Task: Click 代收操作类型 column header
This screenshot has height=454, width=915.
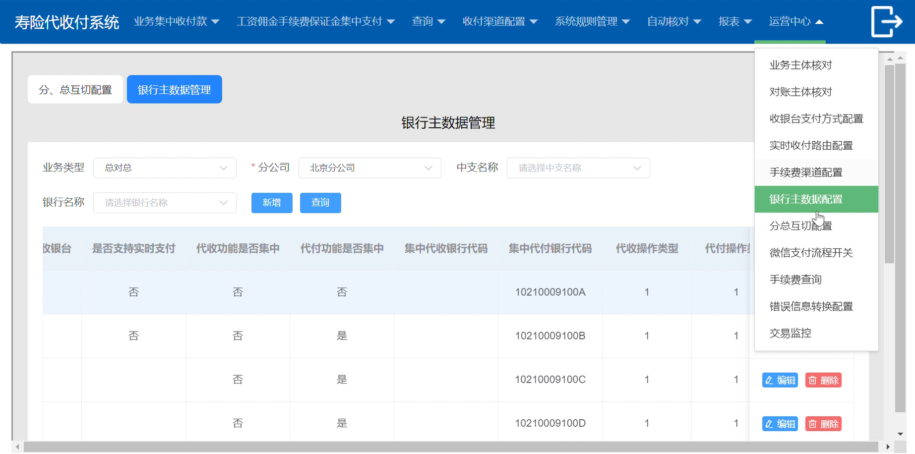Action: [647, 248]
